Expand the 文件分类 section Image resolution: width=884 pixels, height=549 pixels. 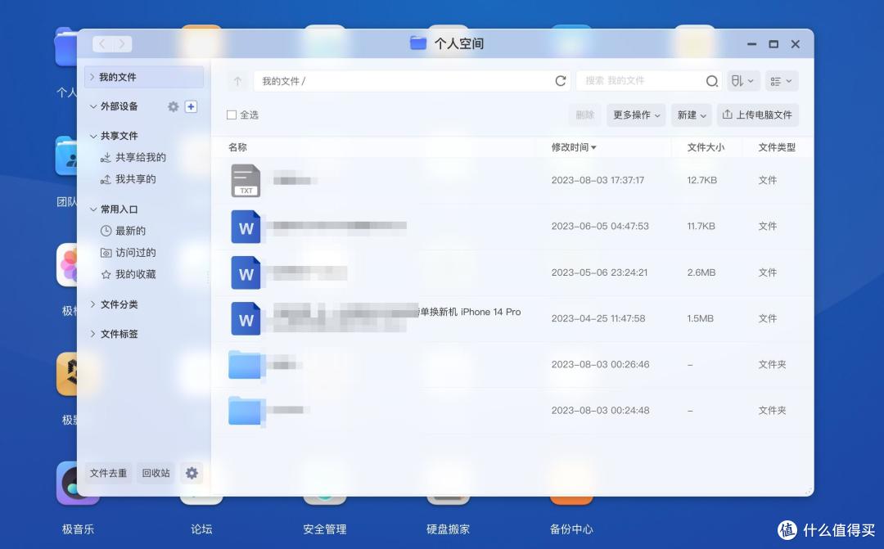point(93,304)
